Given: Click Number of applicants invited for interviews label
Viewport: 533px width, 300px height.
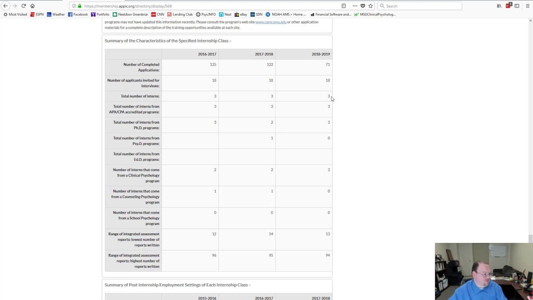Looking at the screenshot, I should click(133, 83).
